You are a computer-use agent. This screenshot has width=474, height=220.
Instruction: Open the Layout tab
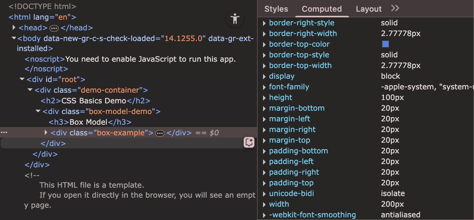coord(369,9)
